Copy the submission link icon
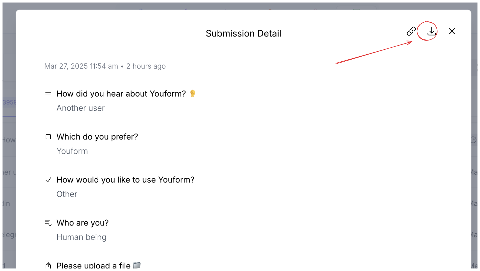This screenshot has width=480, height=271. pos(411,31)
